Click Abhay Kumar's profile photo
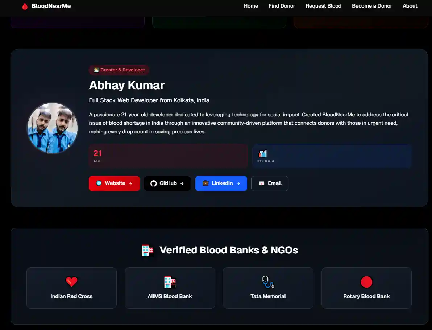Screen dimensions: 432x330 click(x=53, y=128)
